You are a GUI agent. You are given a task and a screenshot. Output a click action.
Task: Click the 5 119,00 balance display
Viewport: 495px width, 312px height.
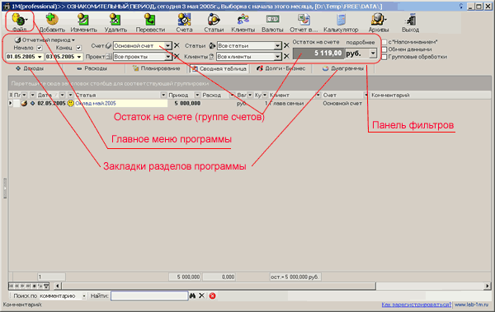(x=318, y=54)
